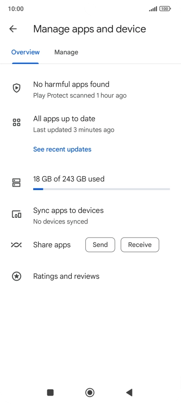
Task: Tap the Receive button
Action: (140, 245)
